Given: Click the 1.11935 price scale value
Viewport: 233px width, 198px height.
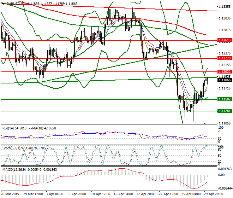Looking at the screenshot, I should (225, 76).
